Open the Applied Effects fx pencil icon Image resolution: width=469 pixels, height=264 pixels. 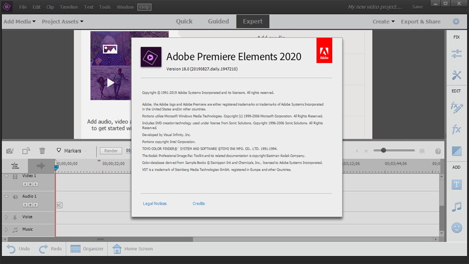[x=456, y=107]
